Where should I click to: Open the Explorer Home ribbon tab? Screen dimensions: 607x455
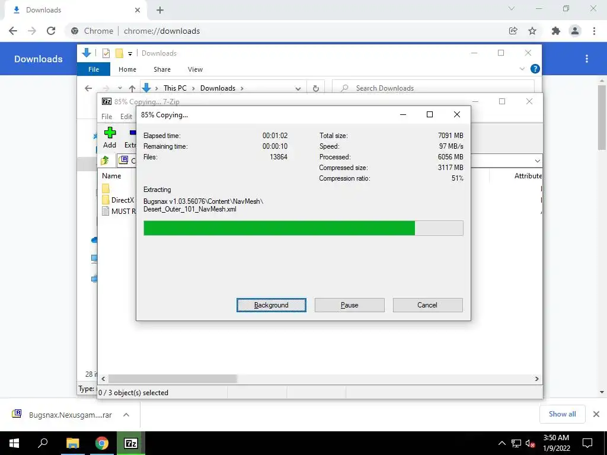tap(127, 69)
